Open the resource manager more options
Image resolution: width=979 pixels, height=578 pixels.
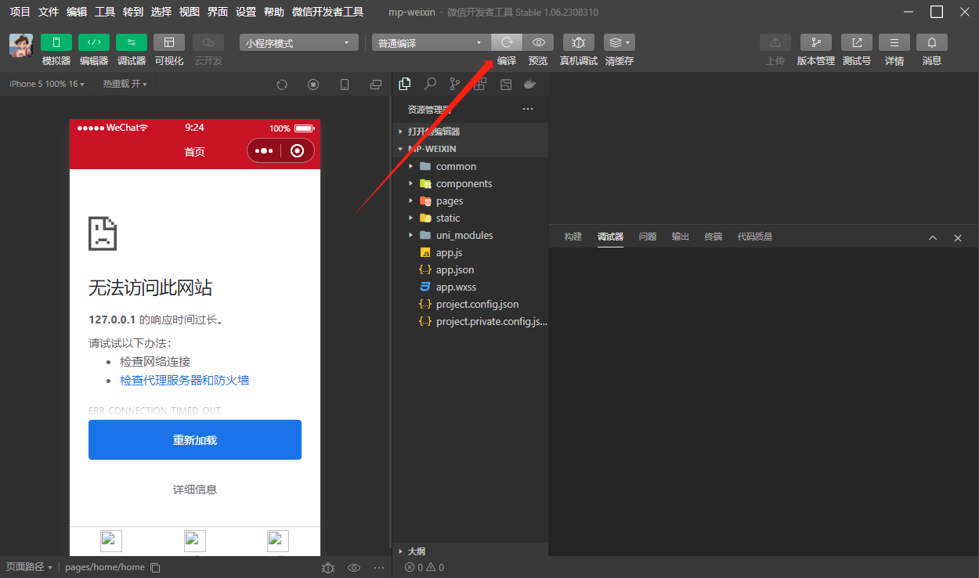[x=528, y=110]
